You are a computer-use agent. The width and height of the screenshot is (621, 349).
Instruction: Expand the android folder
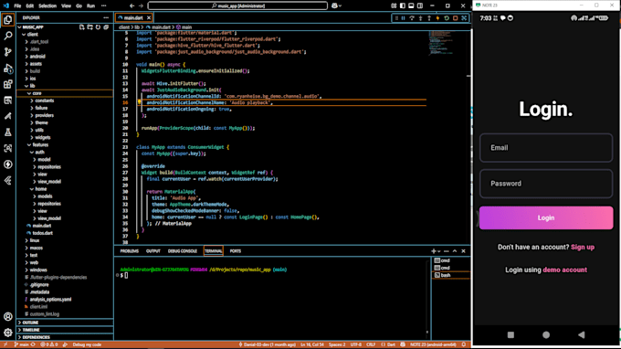coord(37,57)
